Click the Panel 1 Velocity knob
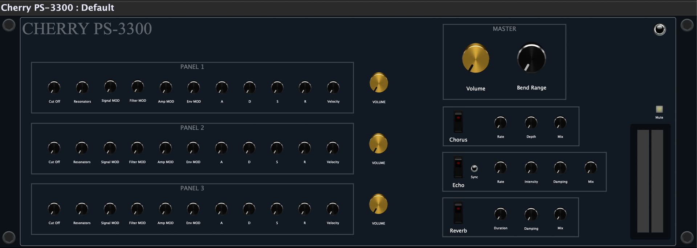 point(333,87)
